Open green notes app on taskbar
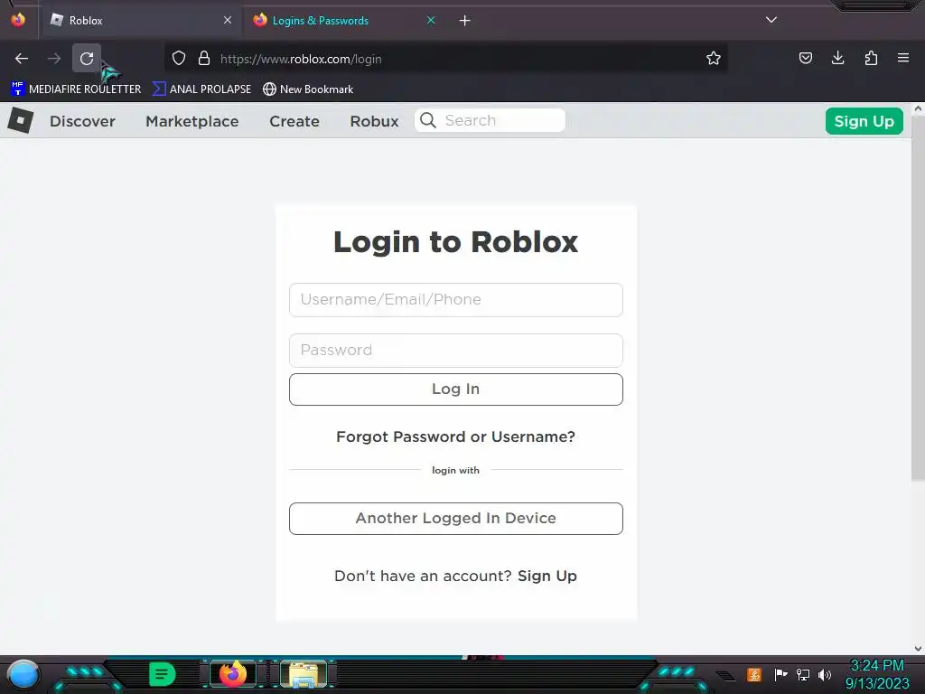 click(x=163, y=674)
